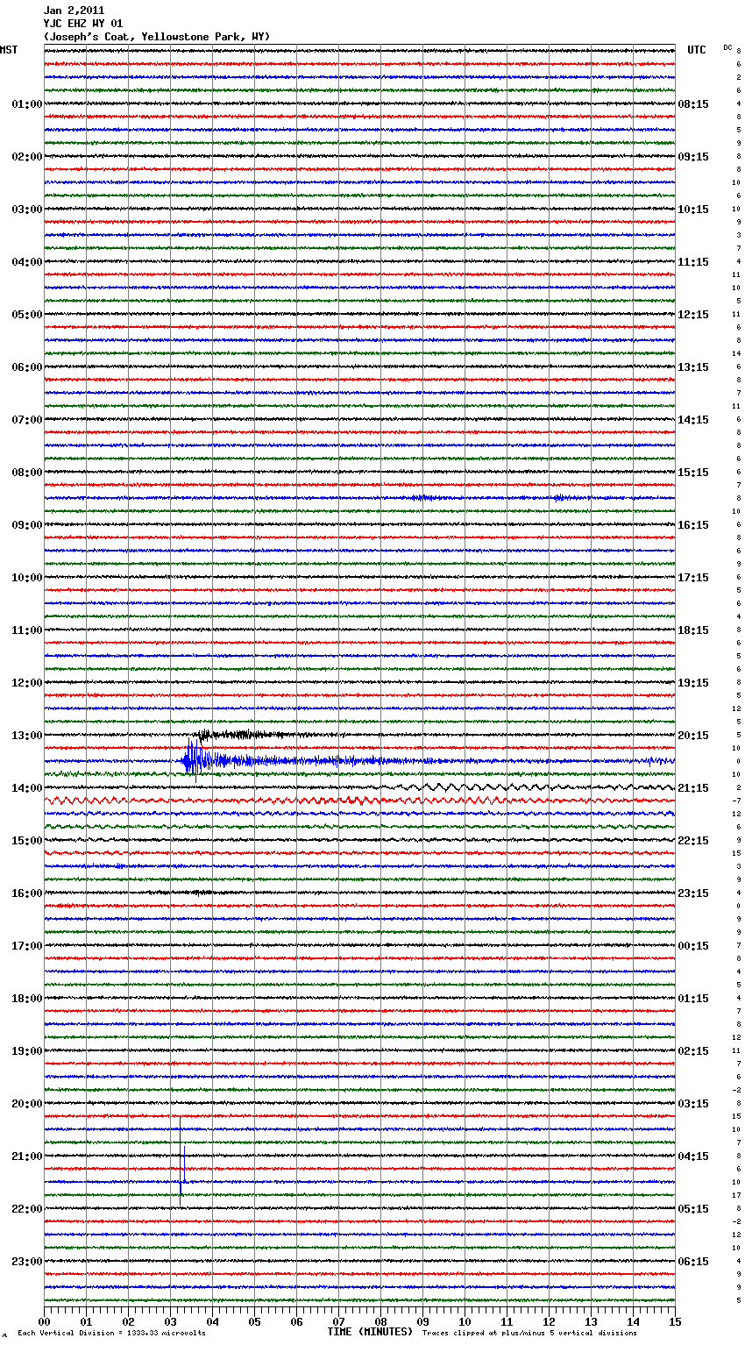
Task: Click the "09:15" UTC time label
Action: click(693, 157)
